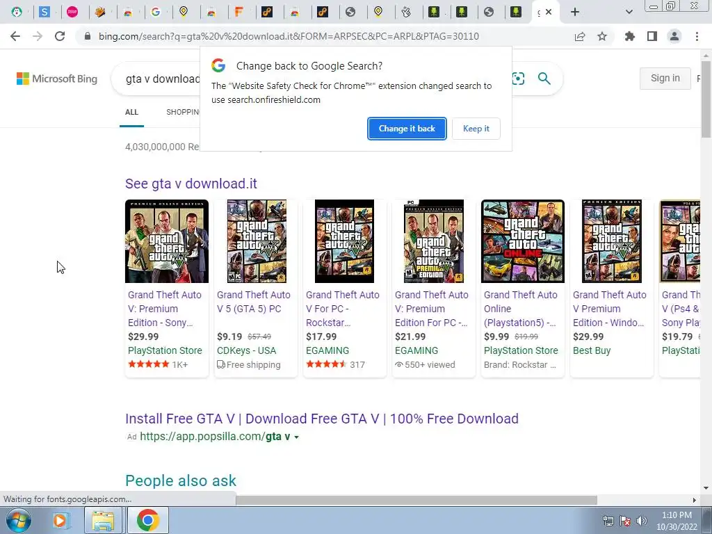Open the SHOPPING results tab

183,112
